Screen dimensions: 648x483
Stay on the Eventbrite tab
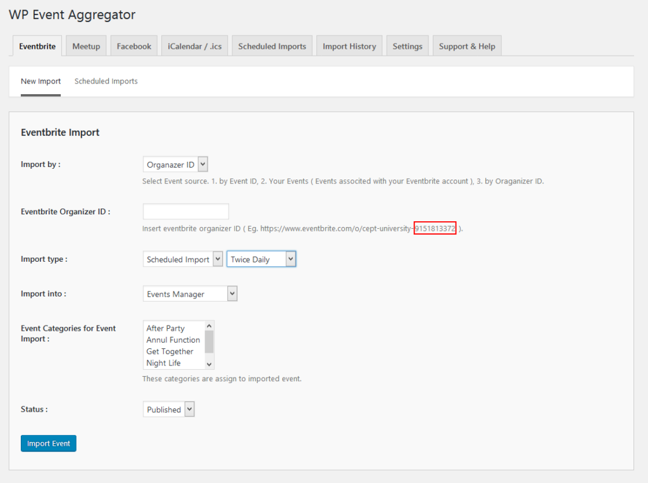point(37,45)
